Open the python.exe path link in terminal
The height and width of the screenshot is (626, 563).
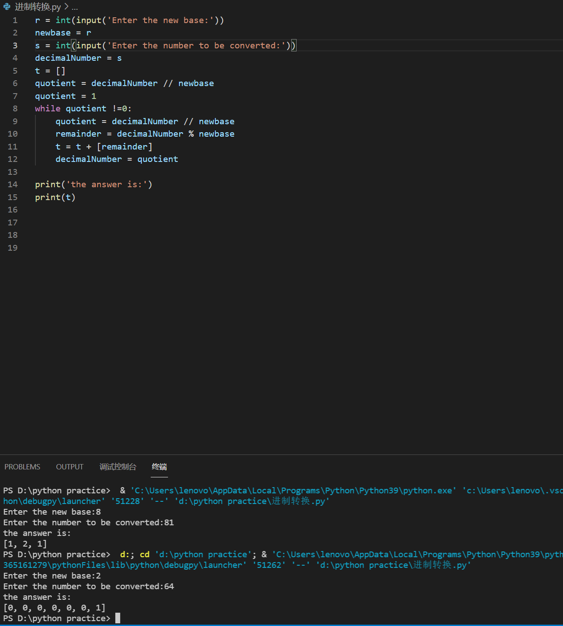pyautogui.click(x=293, y=491)
